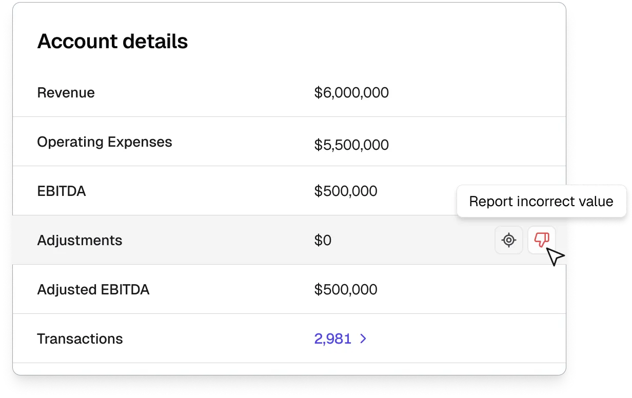Click the Report incorrect value tooltip

tap(542, 201)
